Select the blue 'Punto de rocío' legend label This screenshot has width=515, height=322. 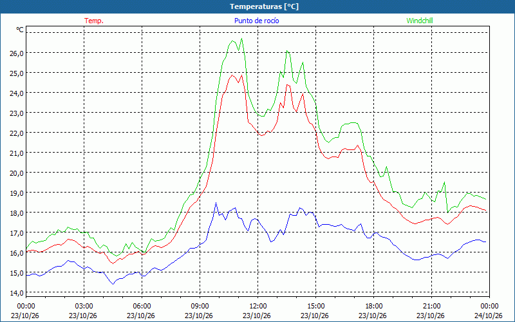(256, 21)
